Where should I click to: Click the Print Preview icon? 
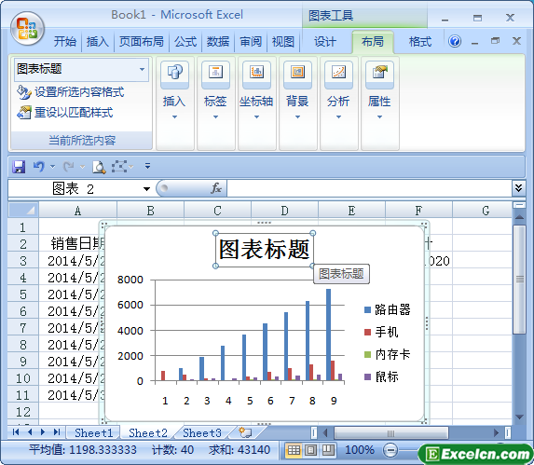99,167
